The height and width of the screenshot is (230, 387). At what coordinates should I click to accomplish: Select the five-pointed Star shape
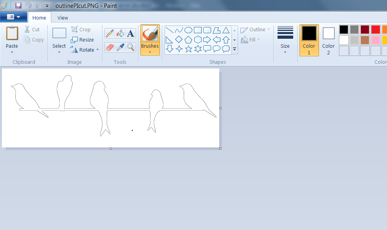click(188, 49)
